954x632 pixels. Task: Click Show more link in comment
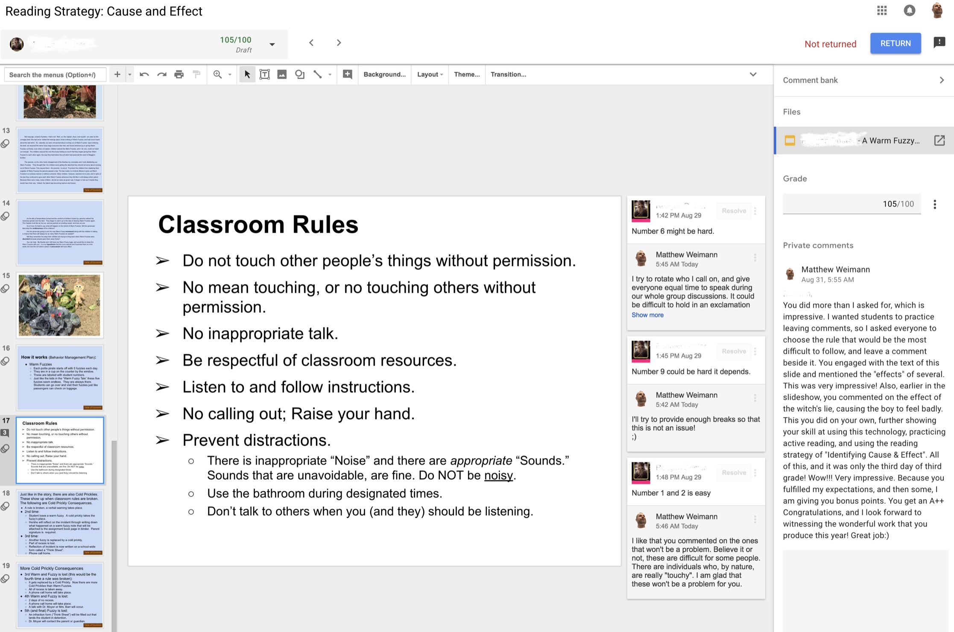pos(647,315)
